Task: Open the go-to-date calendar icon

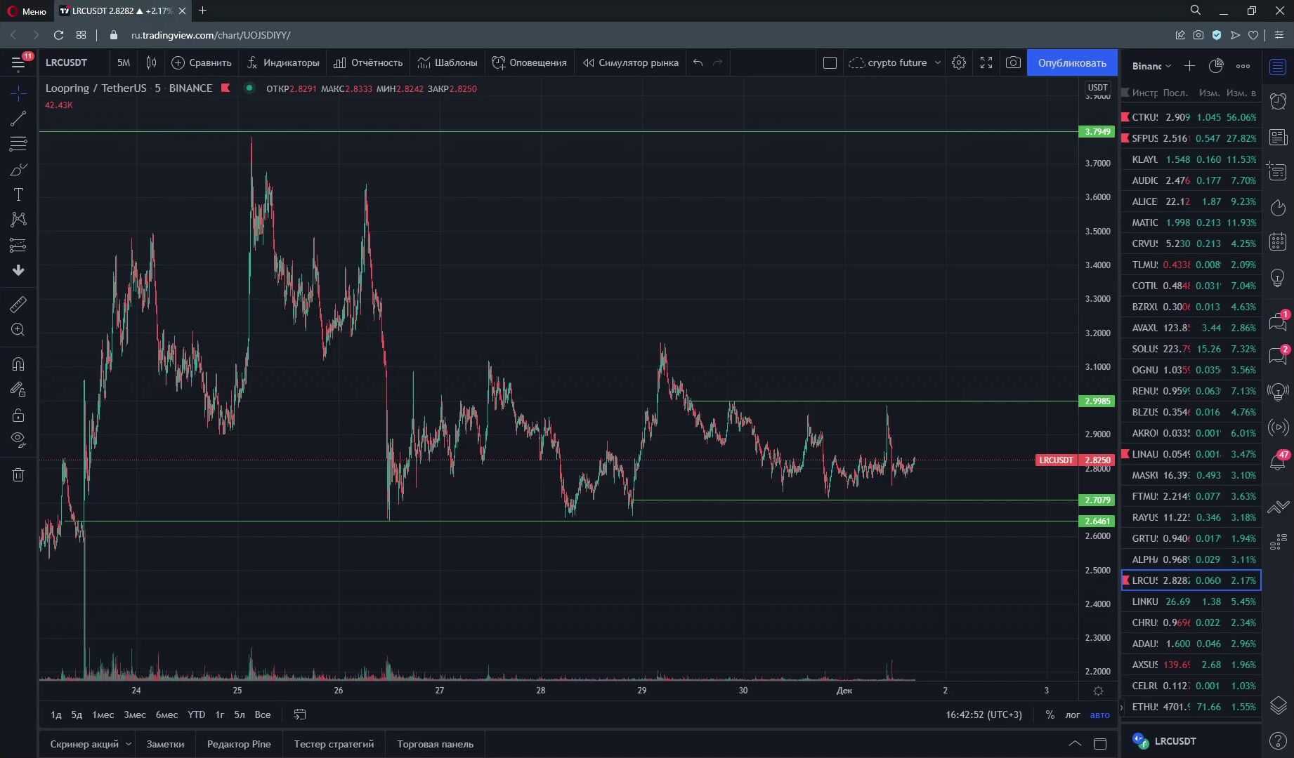Action: (300, 714)
